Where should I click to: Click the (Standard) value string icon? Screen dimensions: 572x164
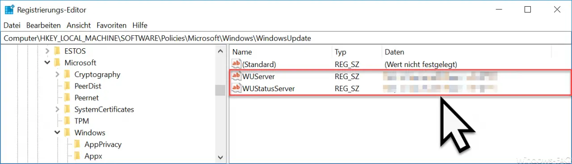coord(236,64)
